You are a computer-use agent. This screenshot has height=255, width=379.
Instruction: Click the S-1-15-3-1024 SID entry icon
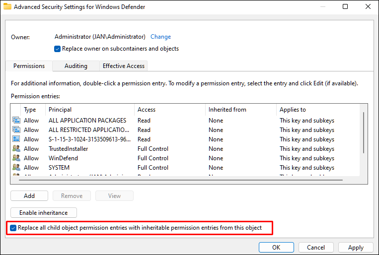point(16,139)
